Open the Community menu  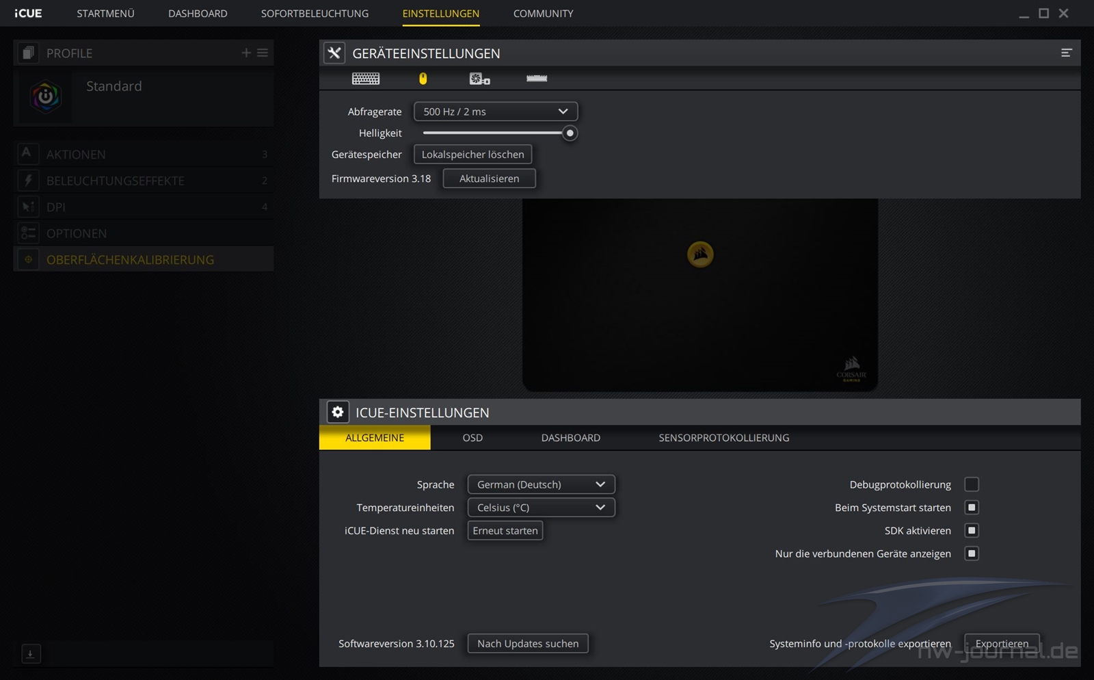point(544,13)
